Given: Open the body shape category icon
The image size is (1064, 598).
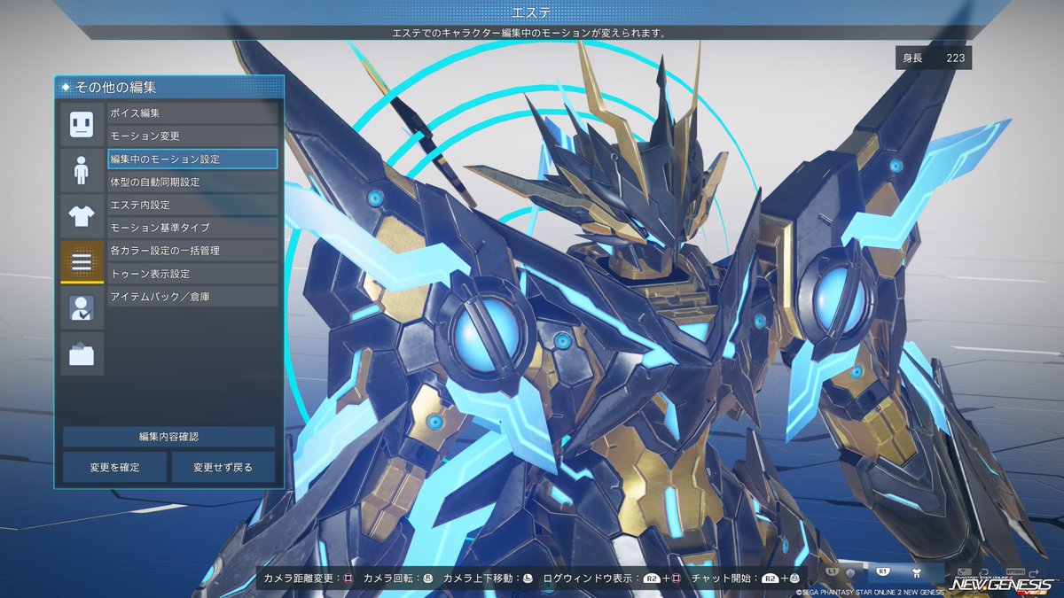Looking at the screenshot, I should (x=82, y=171).
